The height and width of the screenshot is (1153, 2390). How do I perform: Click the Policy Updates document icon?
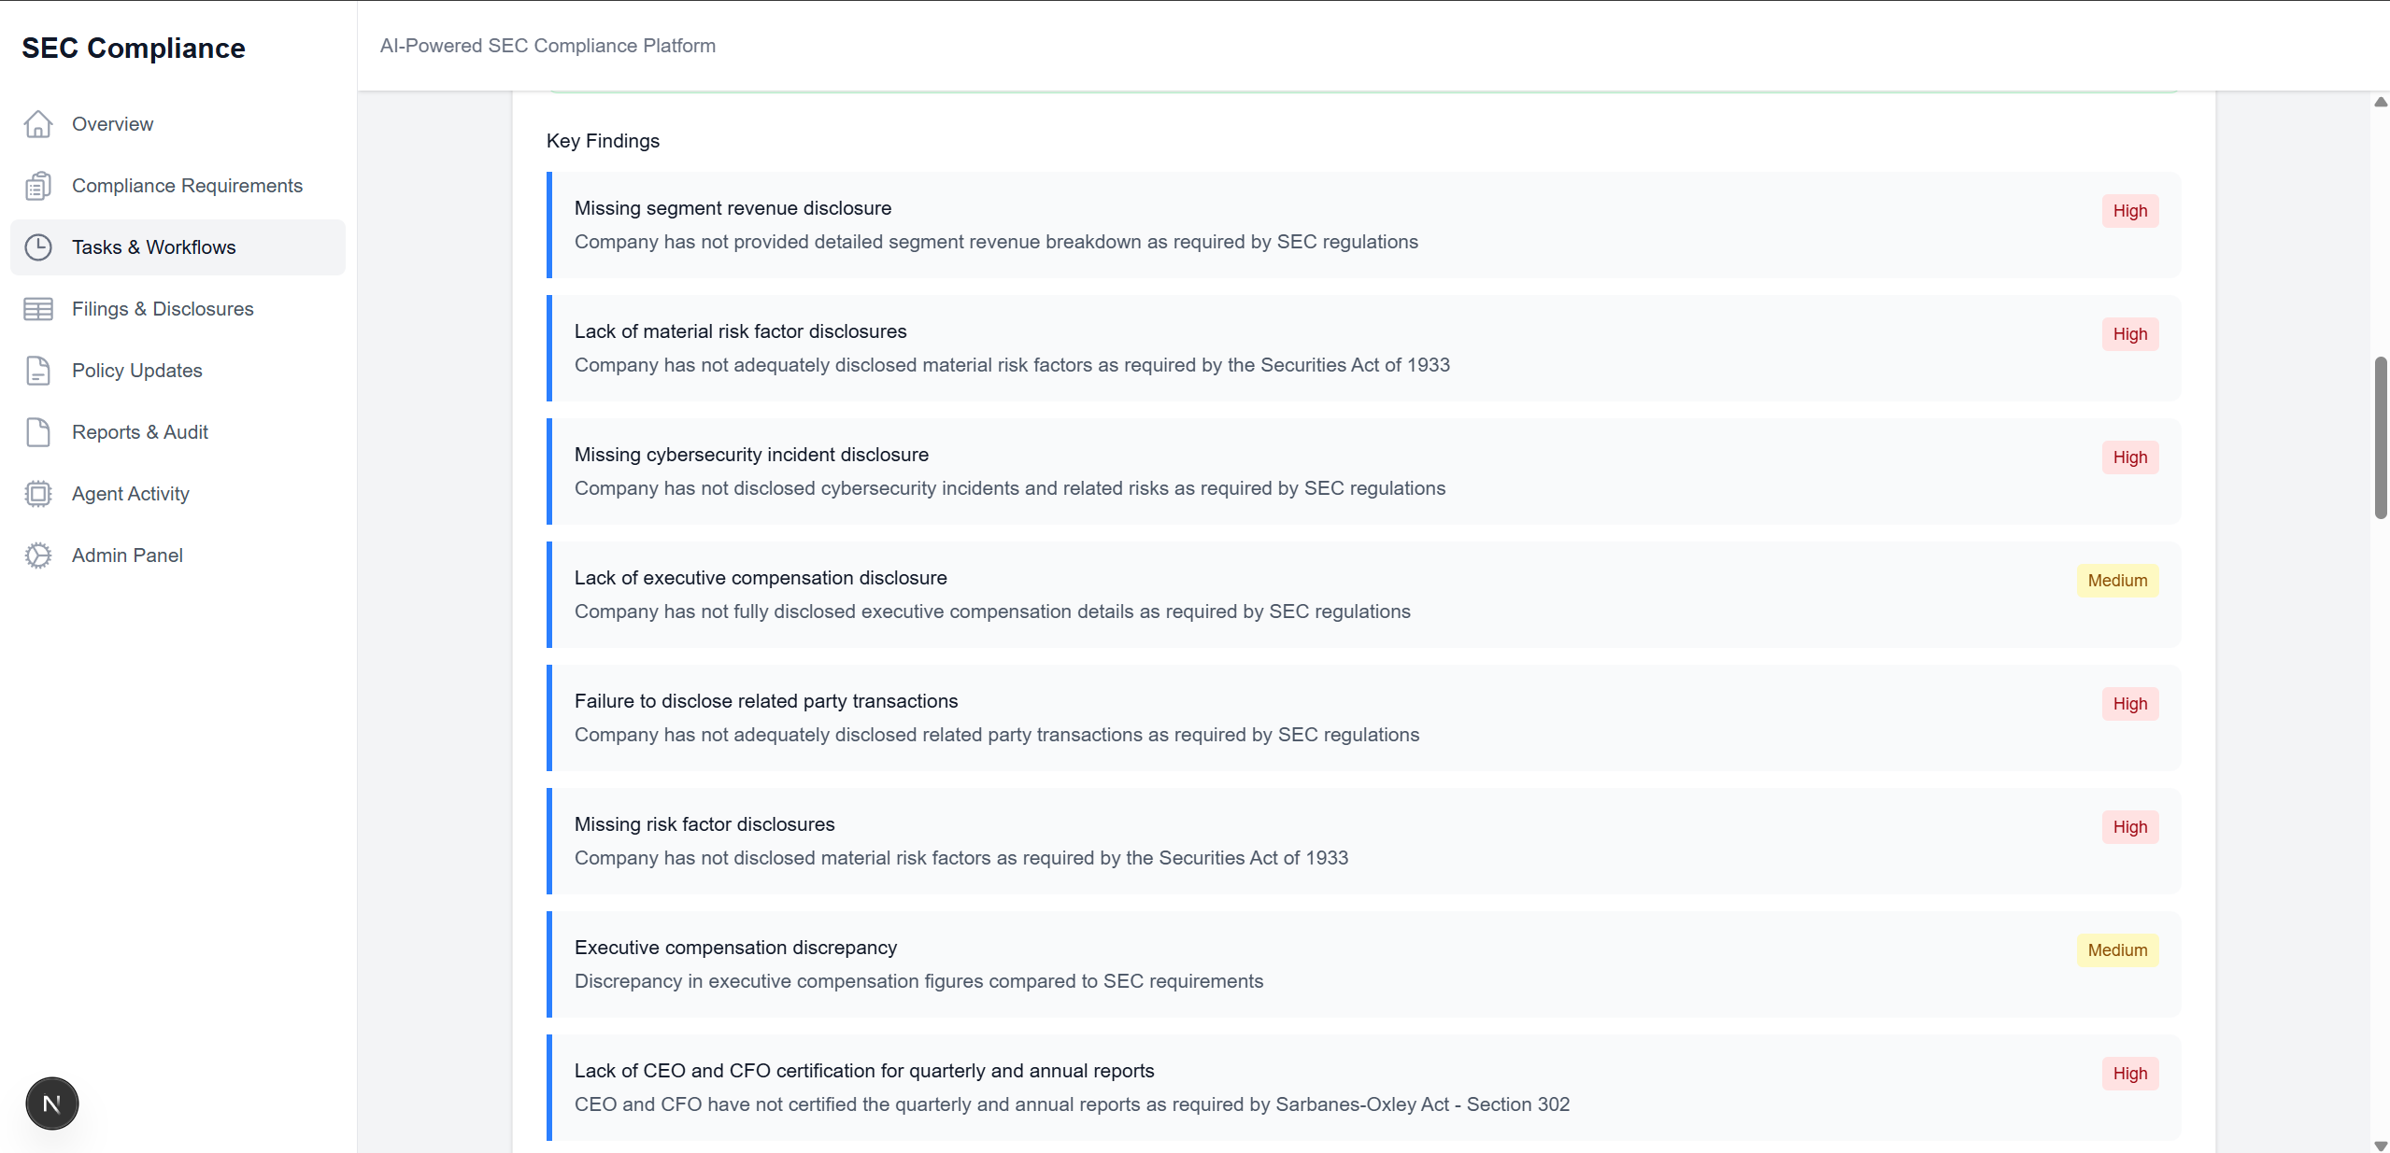38,371
